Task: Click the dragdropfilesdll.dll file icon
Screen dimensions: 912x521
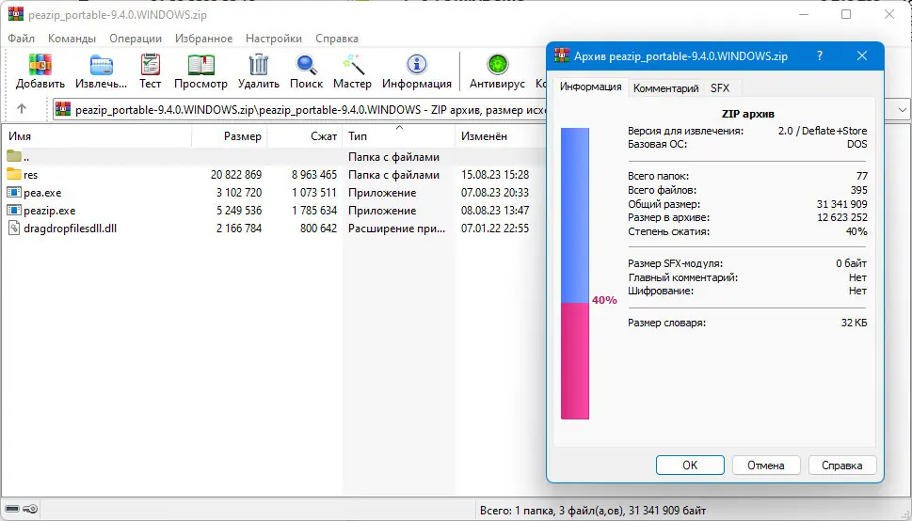Action: pyautogui.click(x=14, y=228)
